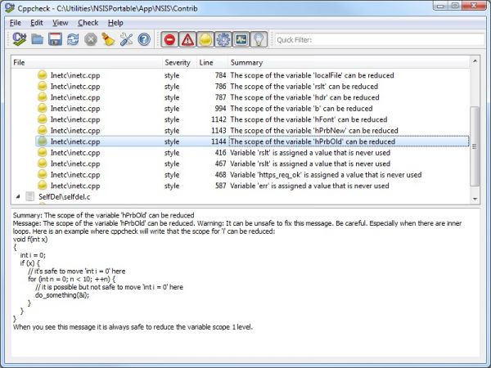Click the results list scroll down arrow
Viewport: 491px width, 368px height.
pos(475,199)
